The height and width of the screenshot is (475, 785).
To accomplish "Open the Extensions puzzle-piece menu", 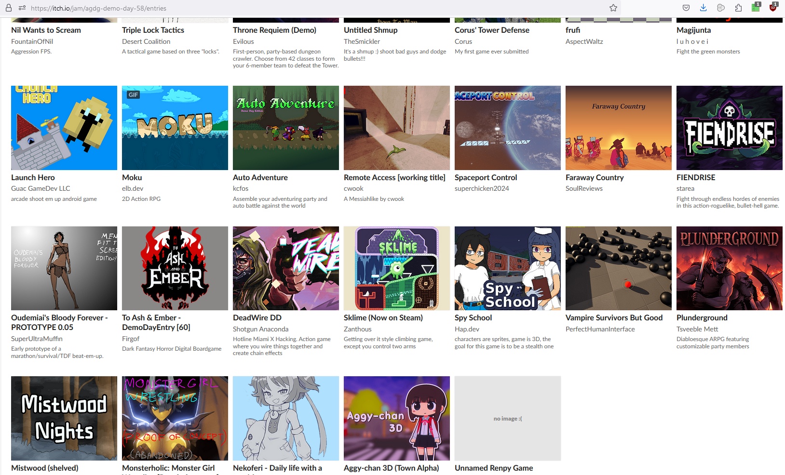I will tap(738, 8).
